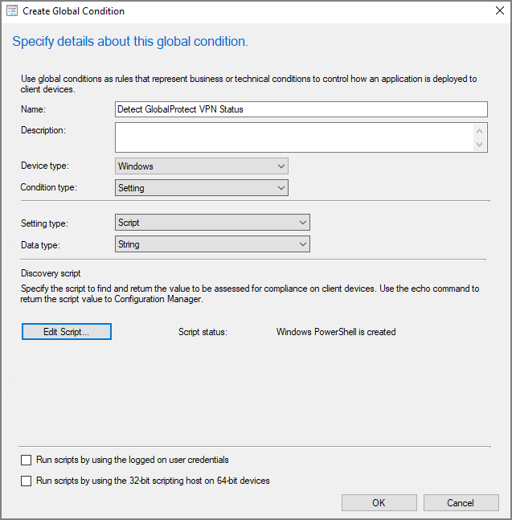The height and width of the screenshot is (520, 512).
Task: Click the 'Setting type:' label
Action: pos(44,223)
